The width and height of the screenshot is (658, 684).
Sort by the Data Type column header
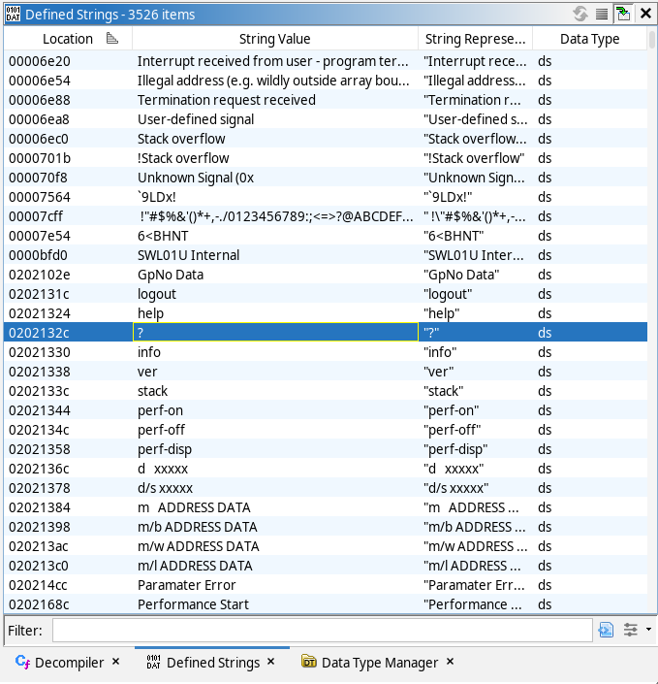[x=589, y=39]
